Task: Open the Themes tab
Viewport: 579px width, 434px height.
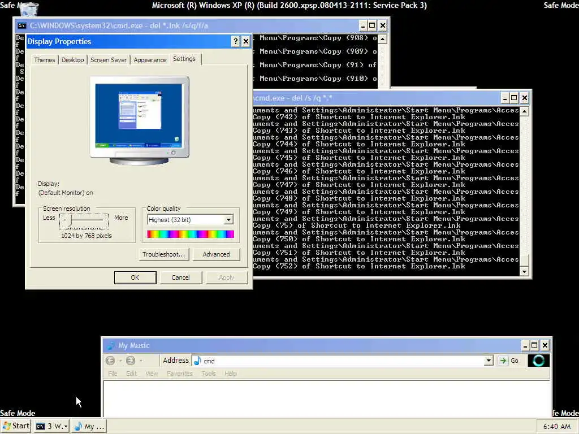Action: (x=44, y=60)
